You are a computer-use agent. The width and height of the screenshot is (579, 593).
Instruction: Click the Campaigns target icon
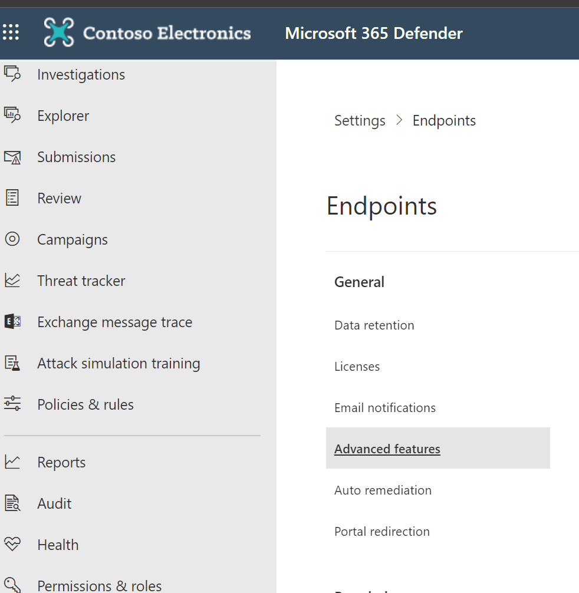pyautogui.click(x=12, y=239)
